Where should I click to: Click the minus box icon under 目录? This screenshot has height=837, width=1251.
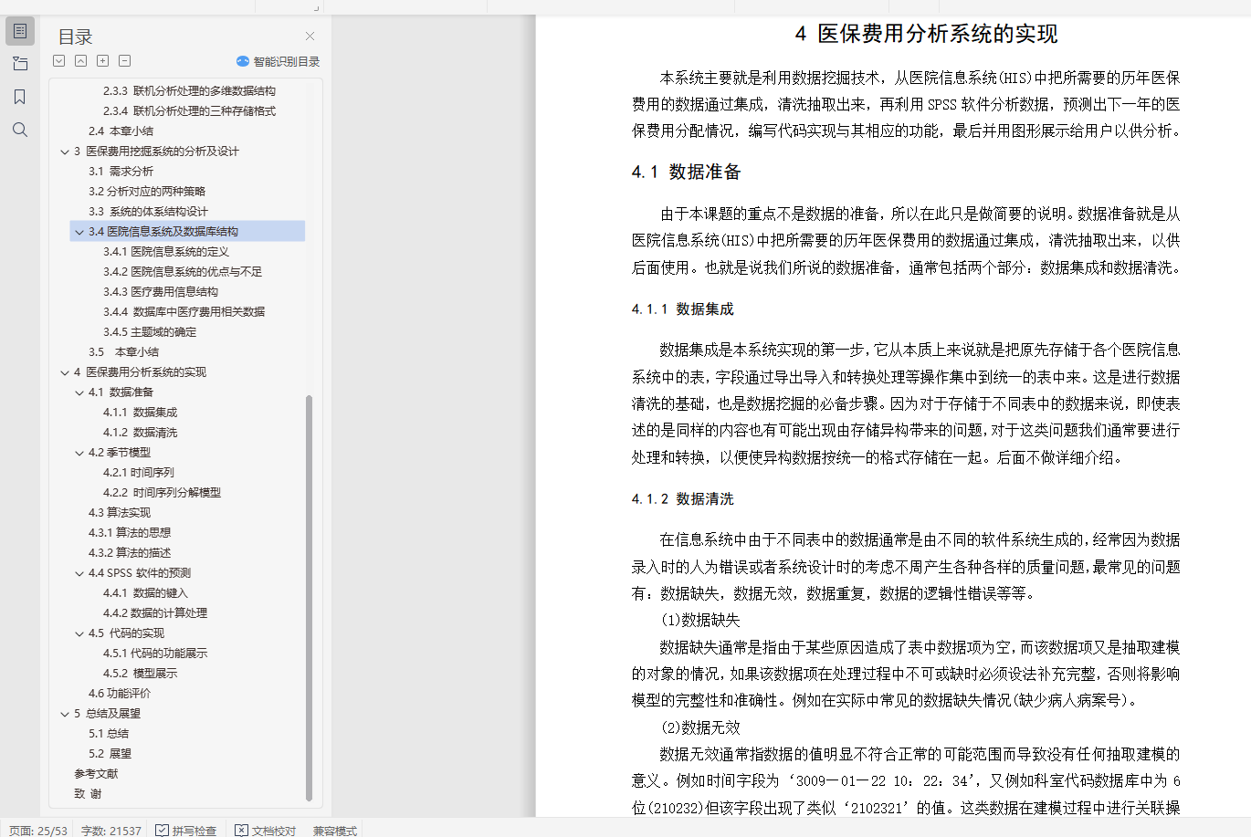click(125, 61)
